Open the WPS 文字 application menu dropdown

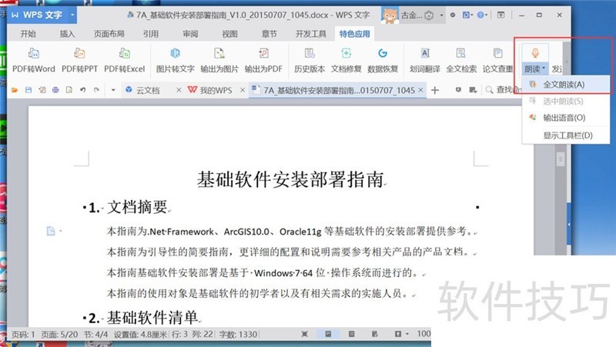click(72, 15)
